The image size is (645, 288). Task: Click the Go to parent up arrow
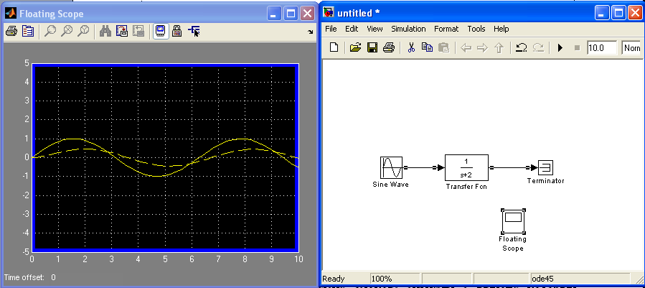pyautogui.click(x=499, y=48)
